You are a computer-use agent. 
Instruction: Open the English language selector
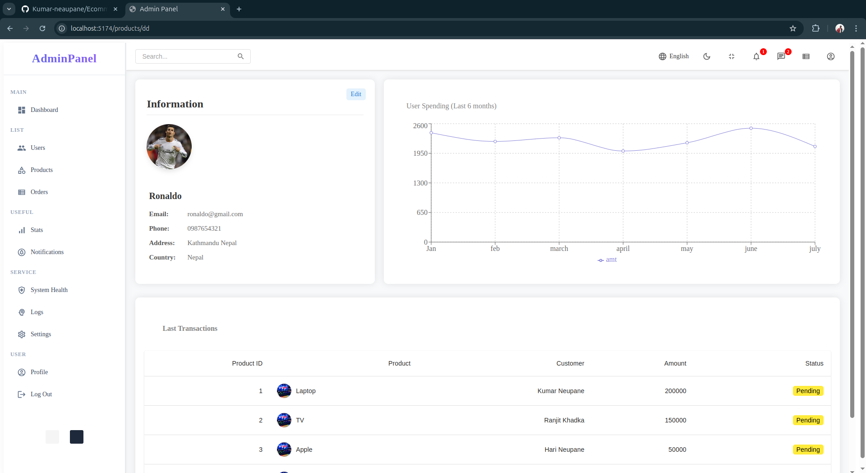pos(673,56)
